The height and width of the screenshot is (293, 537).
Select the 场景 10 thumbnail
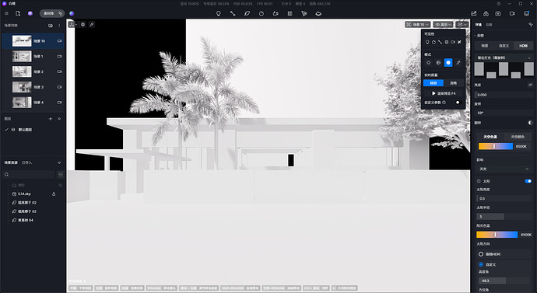pyautogui.click(x=22, y=41)
